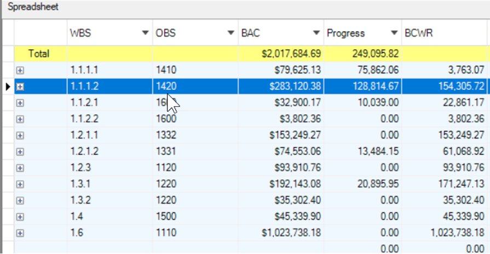Open the OBS column filter dropdown
Viewport: 490px width, 254px height.
click(230, 33)
